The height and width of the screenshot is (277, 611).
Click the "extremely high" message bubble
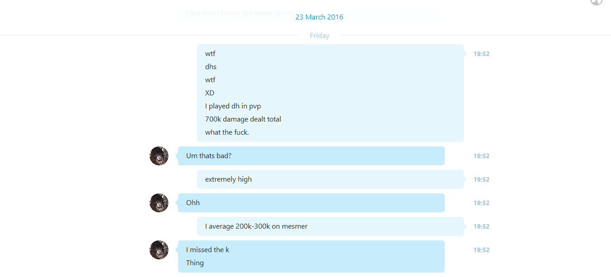[x=330, y=179]
